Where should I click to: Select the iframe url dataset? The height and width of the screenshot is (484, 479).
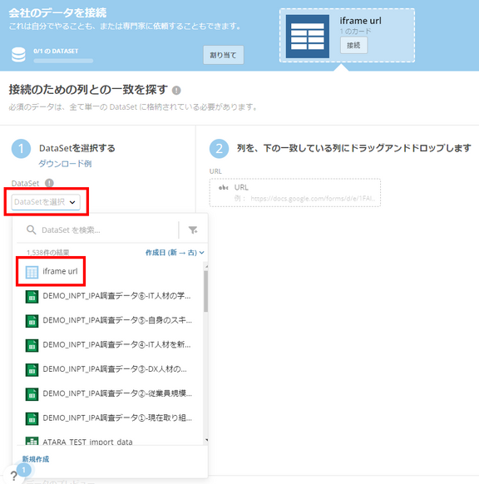[x=110, y=272]
